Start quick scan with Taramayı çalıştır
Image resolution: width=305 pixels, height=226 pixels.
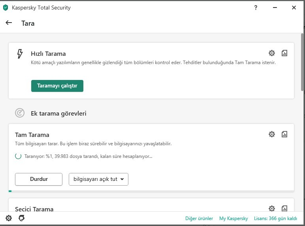click(57, 86)
